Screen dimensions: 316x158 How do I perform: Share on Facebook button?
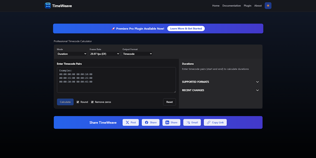(x=151, y=123)
